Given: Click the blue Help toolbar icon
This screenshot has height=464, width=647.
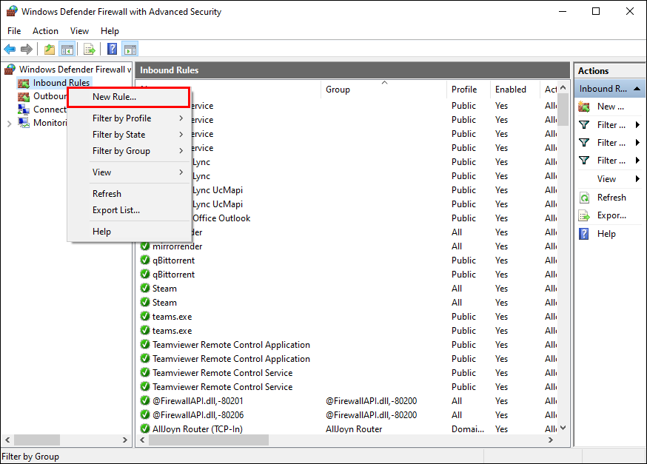Looking at the screenshot, I should 112,50.
